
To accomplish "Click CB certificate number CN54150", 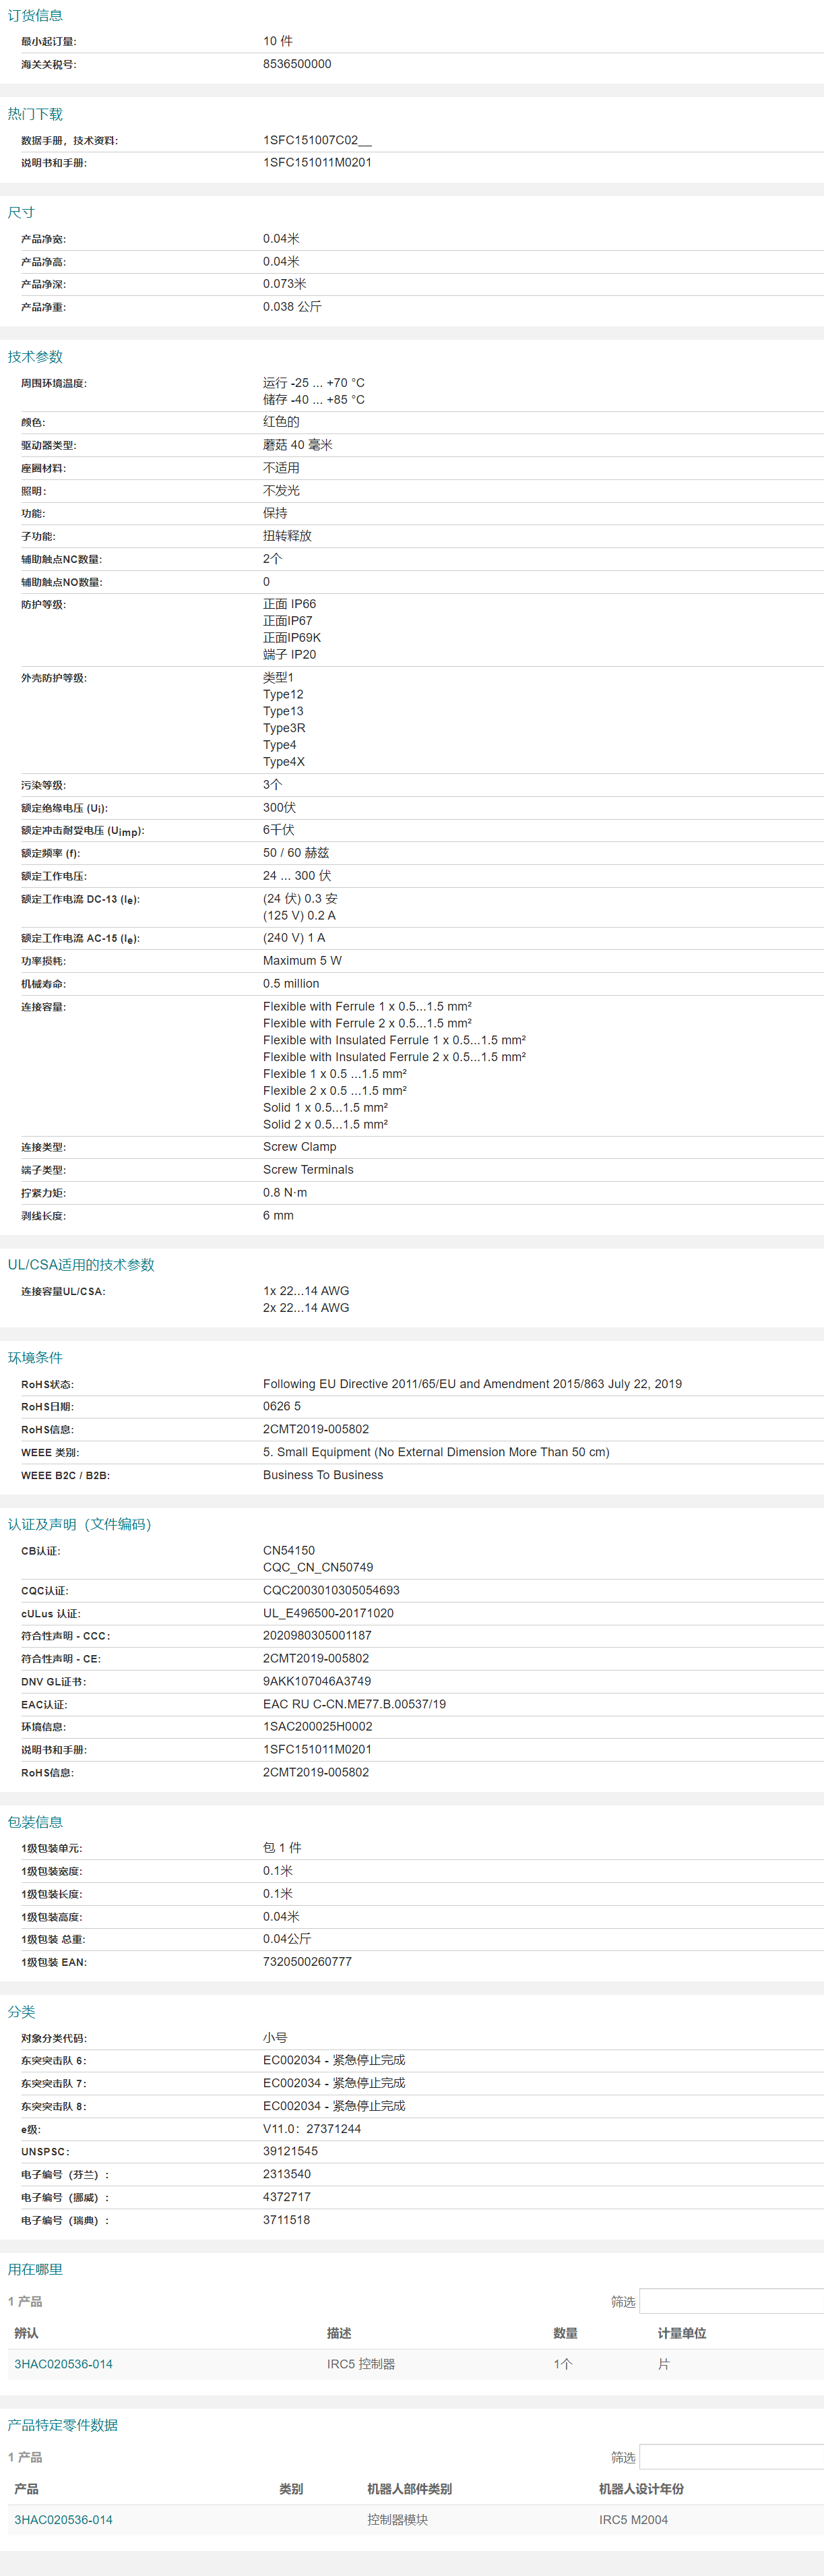I will 288,1551.
